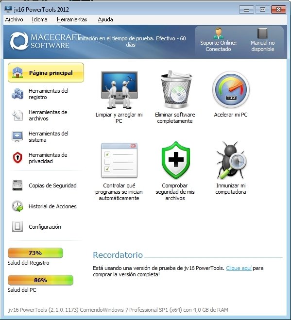Follow the Clique aquí purchase link
The width and height of the screenshot is (291, 320).
click(239, 268)
